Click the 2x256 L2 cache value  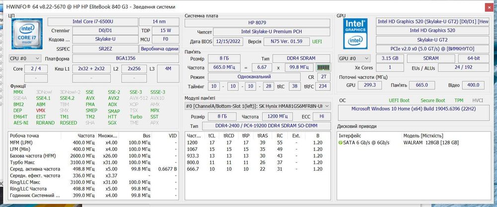point(134,69)
